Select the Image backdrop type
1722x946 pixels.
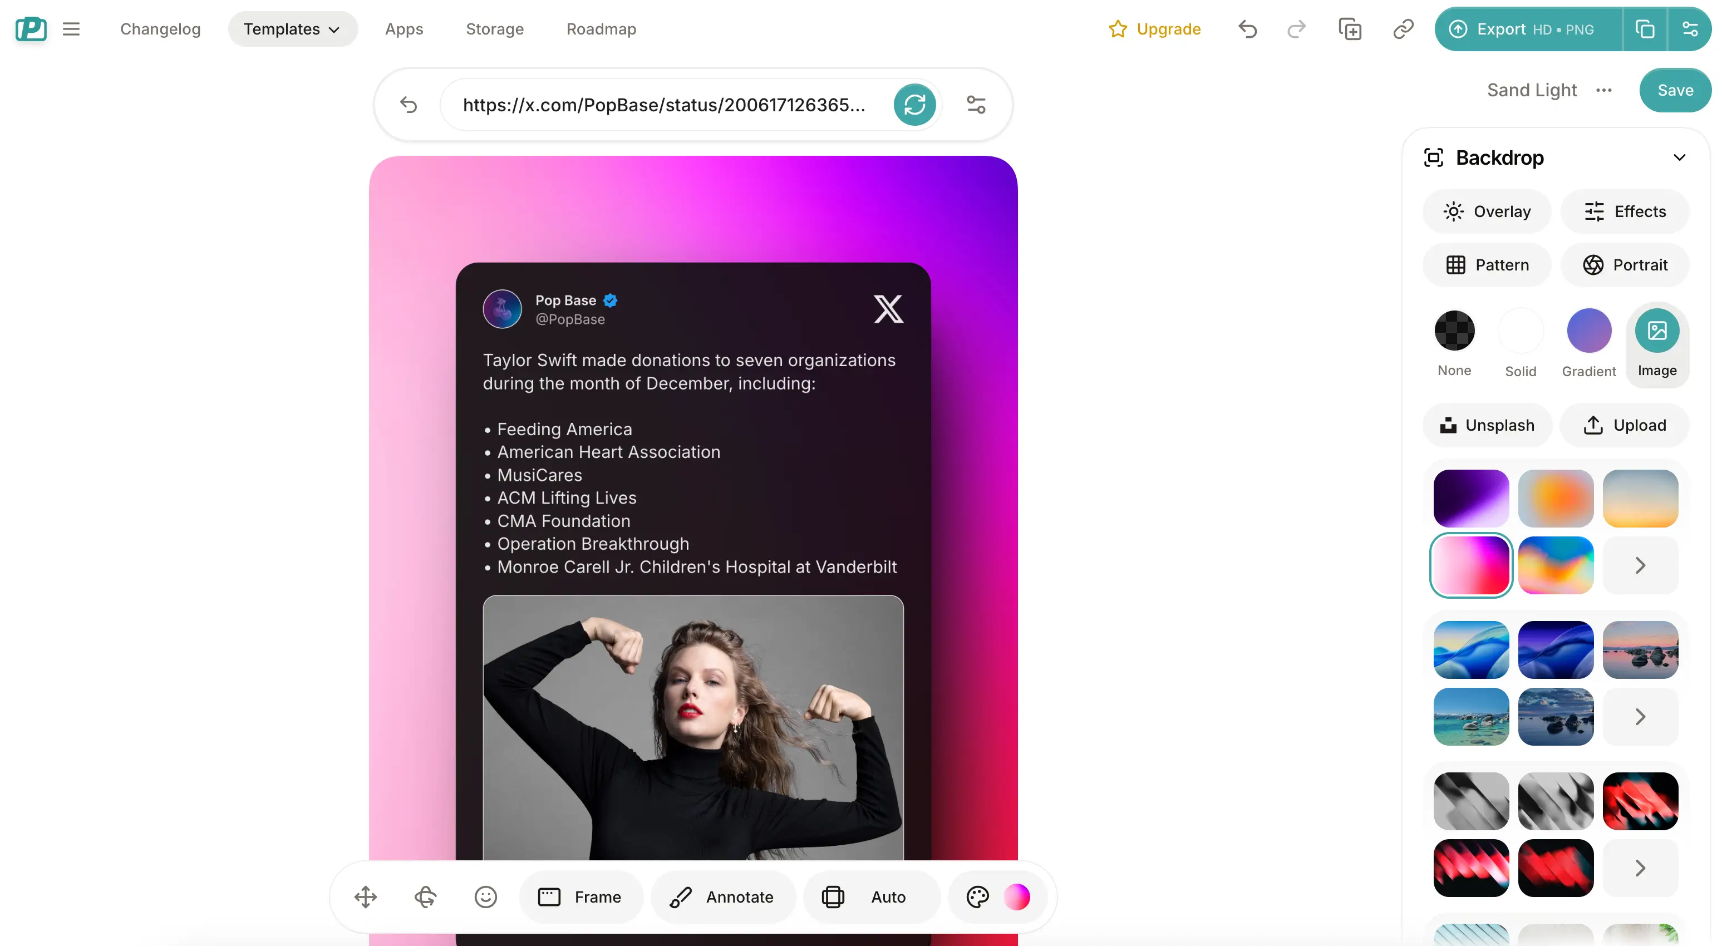1657,331
